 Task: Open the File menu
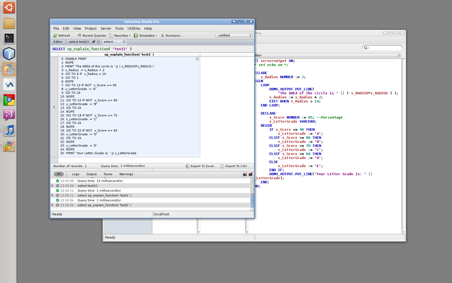[x=56, y=29]
